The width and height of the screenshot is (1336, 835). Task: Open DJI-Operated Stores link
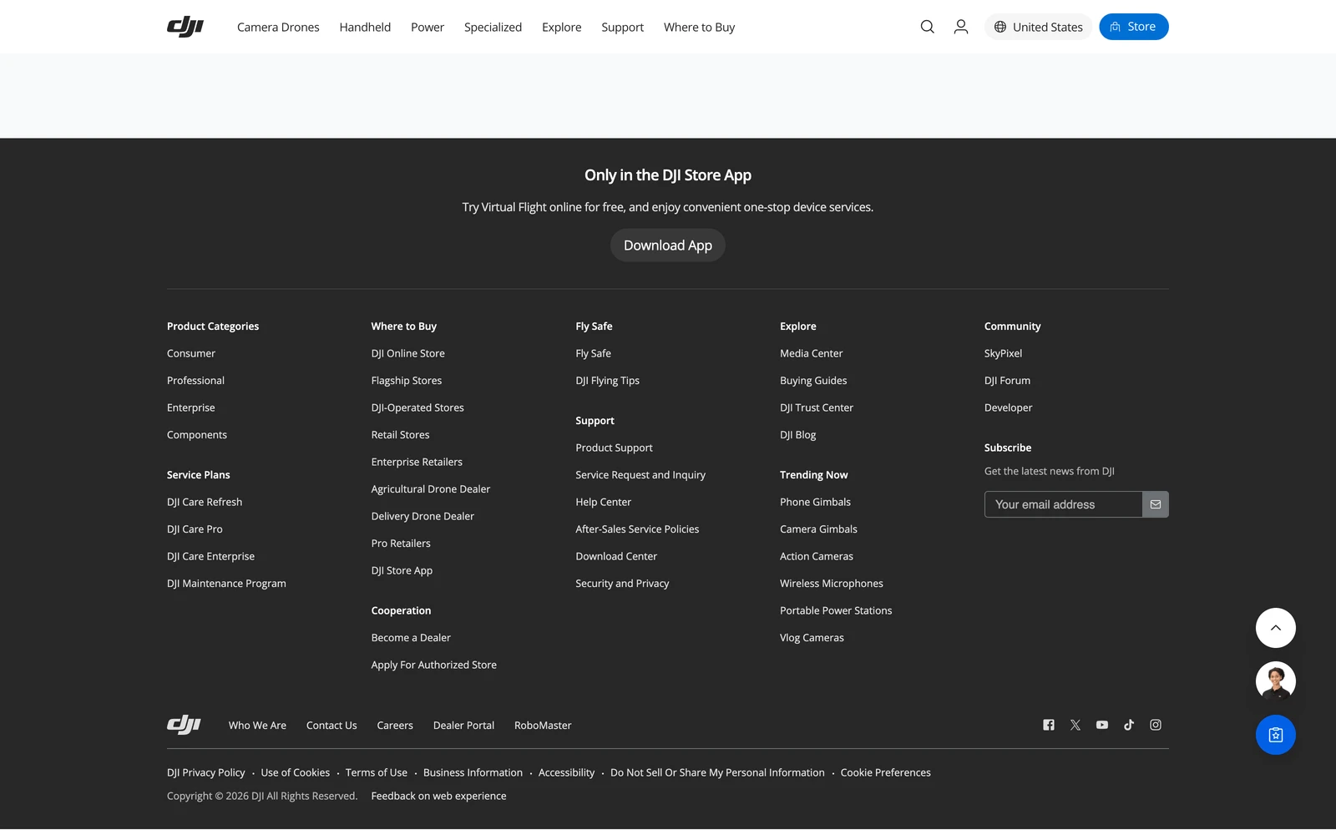(x=417, y=407)
